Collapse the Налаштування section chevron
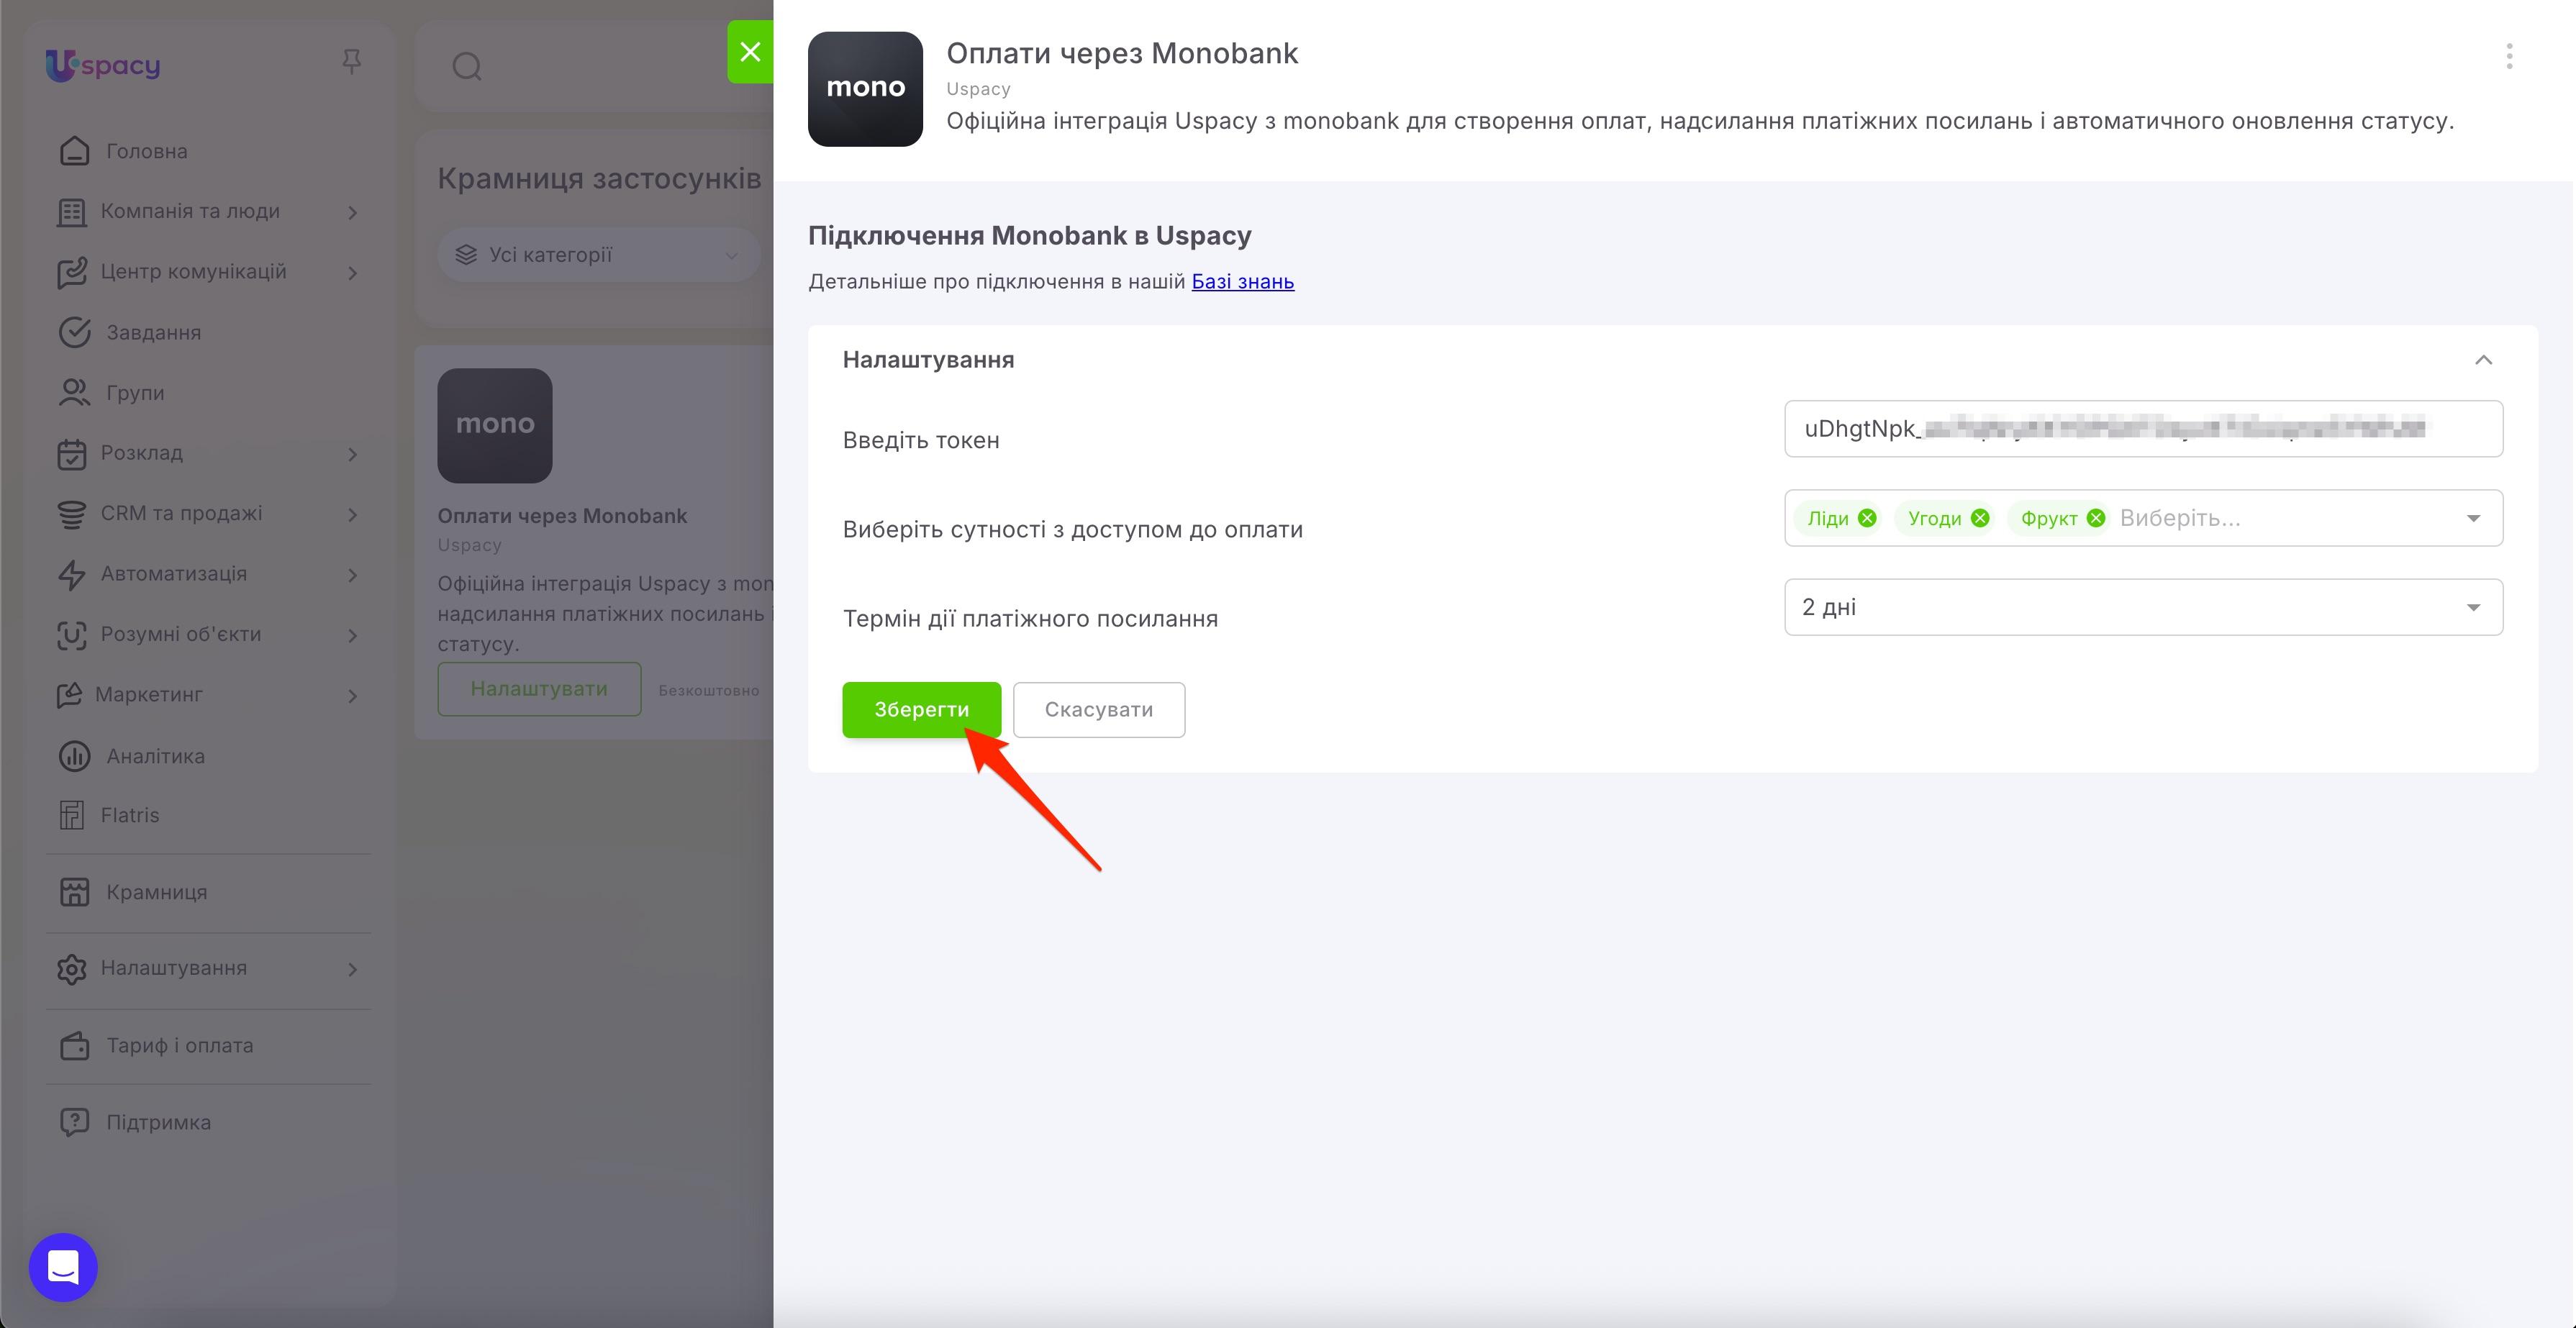Viewport: 2576px width, 1328px height. point(2483,360)
